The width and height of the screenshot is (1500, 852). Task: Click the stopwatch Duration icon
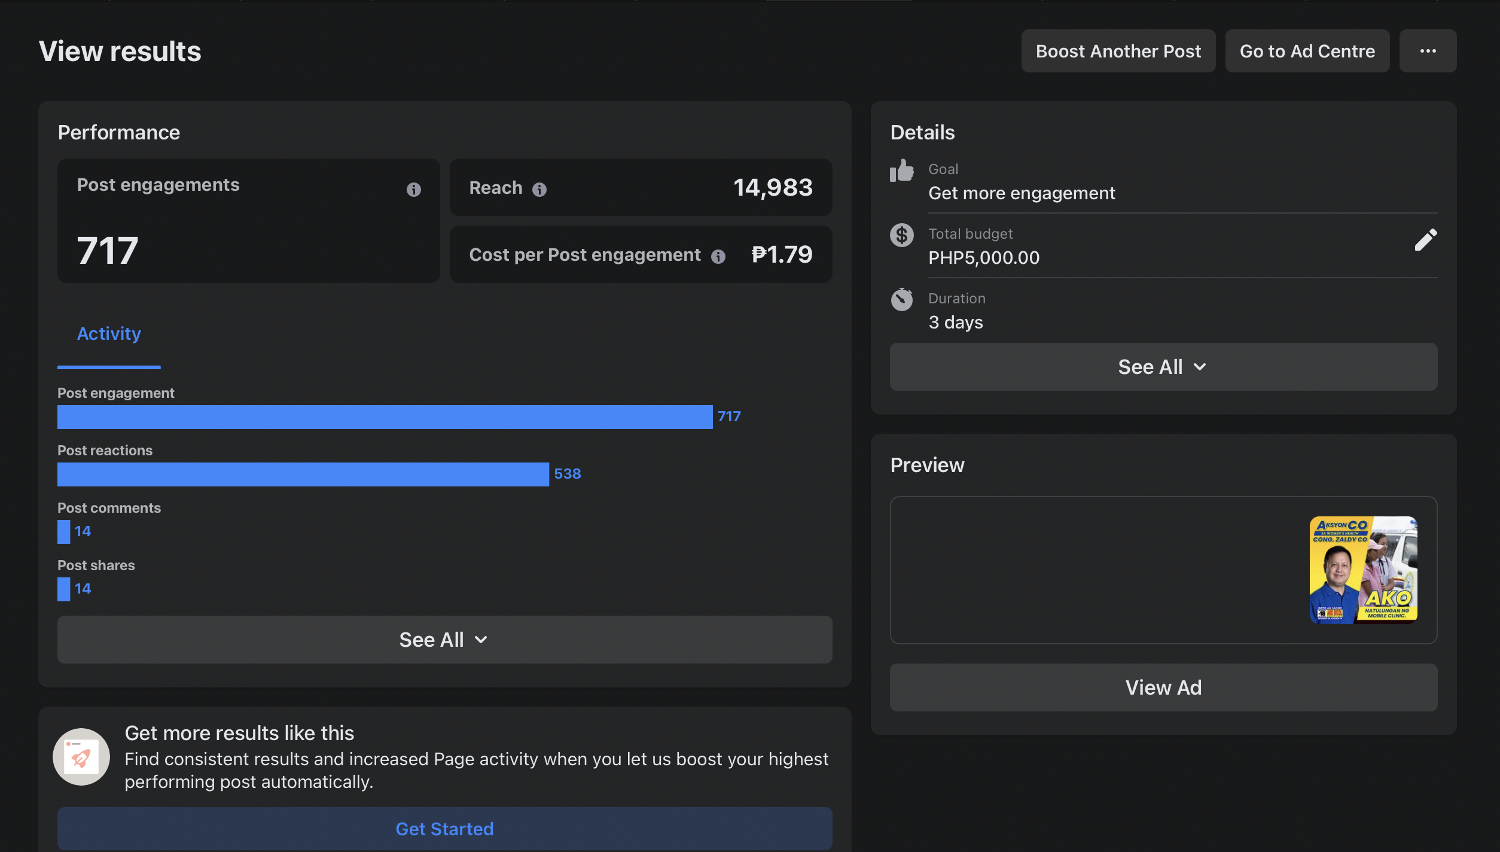[x=901, y=299]
